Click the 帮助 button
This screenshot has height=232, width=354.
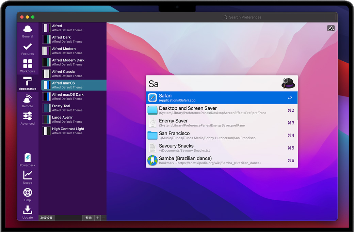[x=88, y=218]
